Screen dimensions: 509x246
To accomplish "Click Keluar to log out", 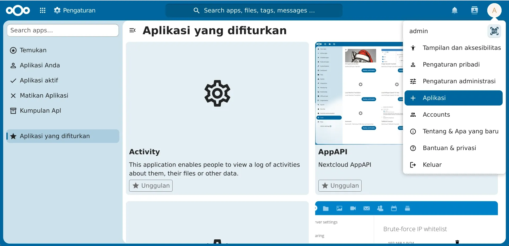I will [x=454, y=165].
